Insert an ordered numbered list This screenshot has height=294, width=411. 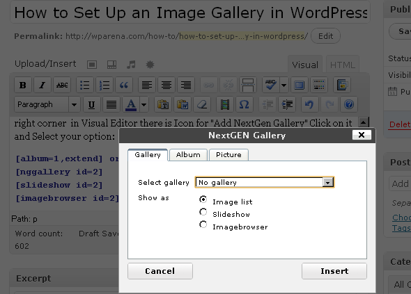pos(104,85)
